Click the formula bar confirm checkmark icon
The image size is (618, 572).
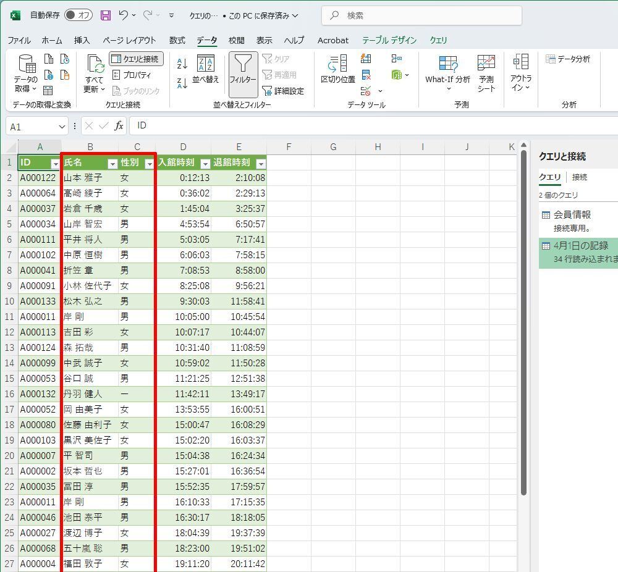pyautogui.click(x=104, y=125)
